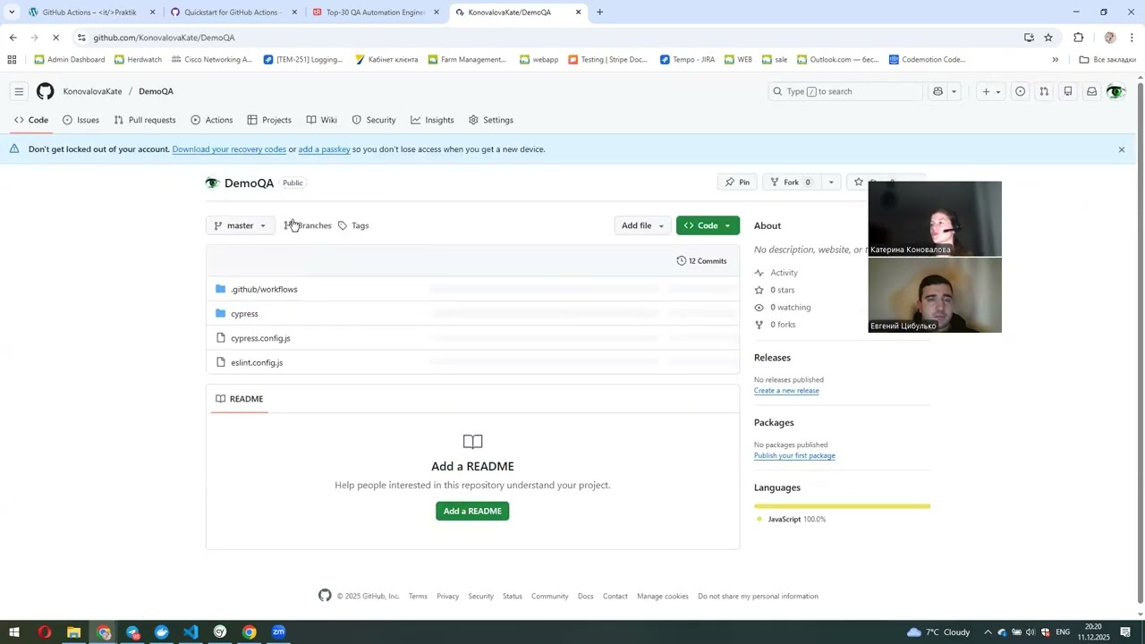View the 0 stars link
The width and height of the screenshot is (1145, 644).
[775, 290]
